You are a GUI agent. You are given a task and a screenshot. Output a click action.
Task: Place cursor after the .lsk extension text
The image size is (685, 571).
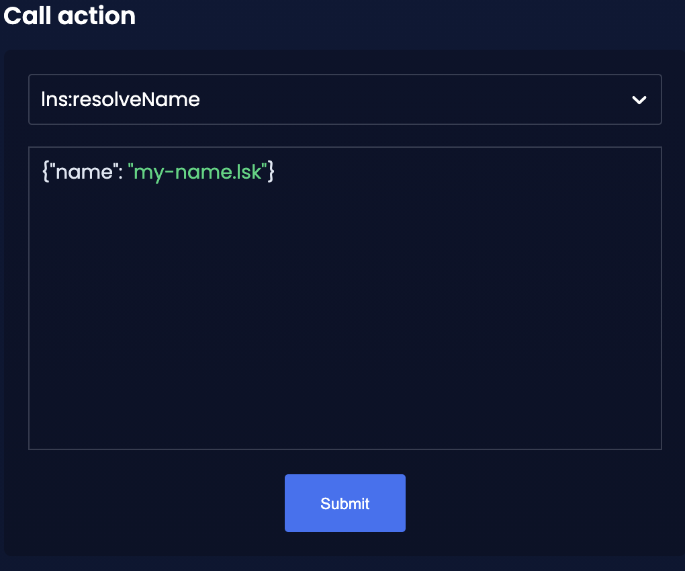click(261, 172)
